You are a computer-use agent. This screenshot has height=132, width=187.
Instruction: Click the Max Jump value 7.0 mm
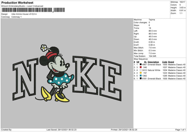pos(152,53)
